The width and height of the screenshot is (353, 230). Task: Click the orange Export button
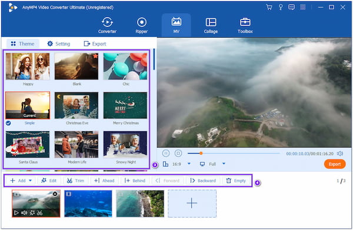(x=335, y=164)
